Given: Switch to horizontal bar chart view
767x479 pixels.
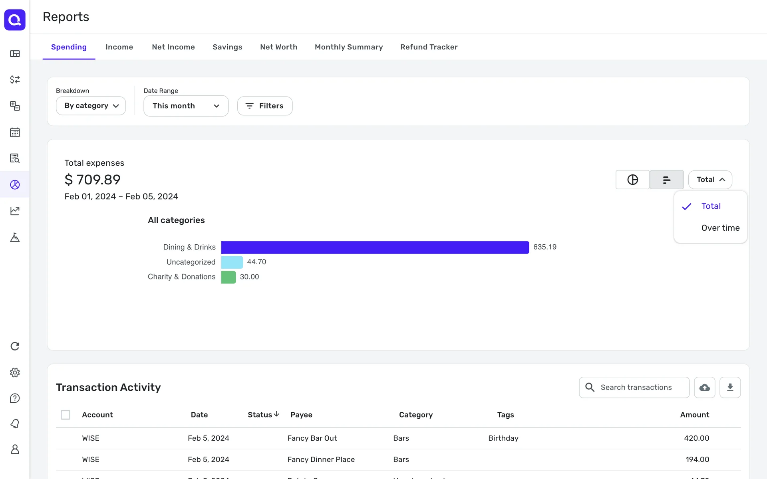Looking at the screenshot, I should [666, 180].
